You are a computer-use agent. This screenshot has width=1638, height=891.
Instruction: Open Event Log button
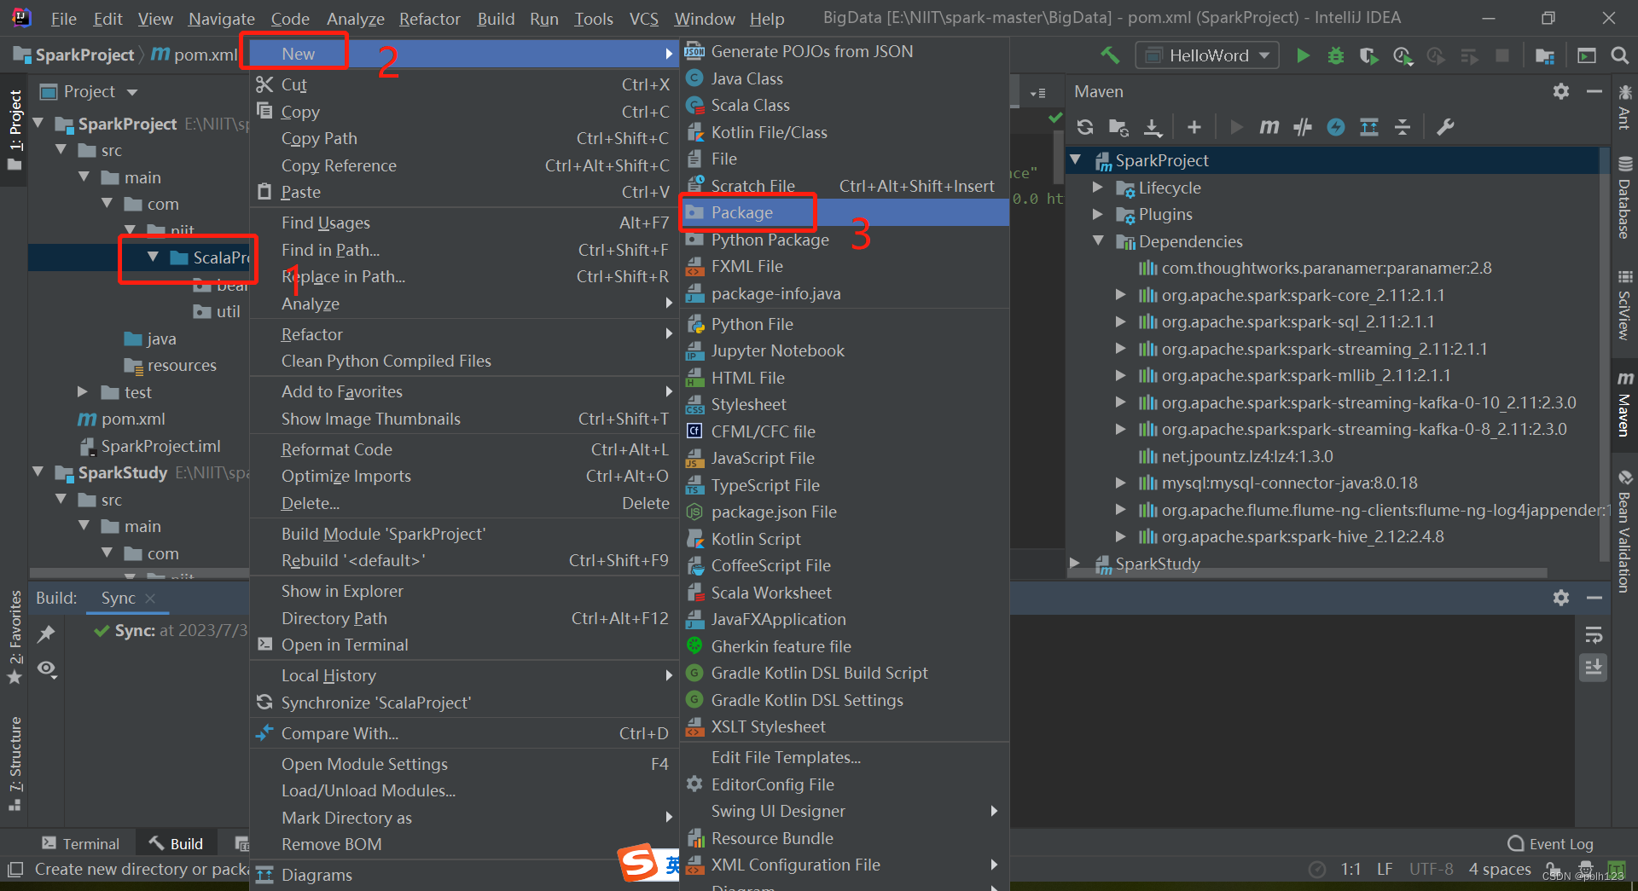(1550, 843)
